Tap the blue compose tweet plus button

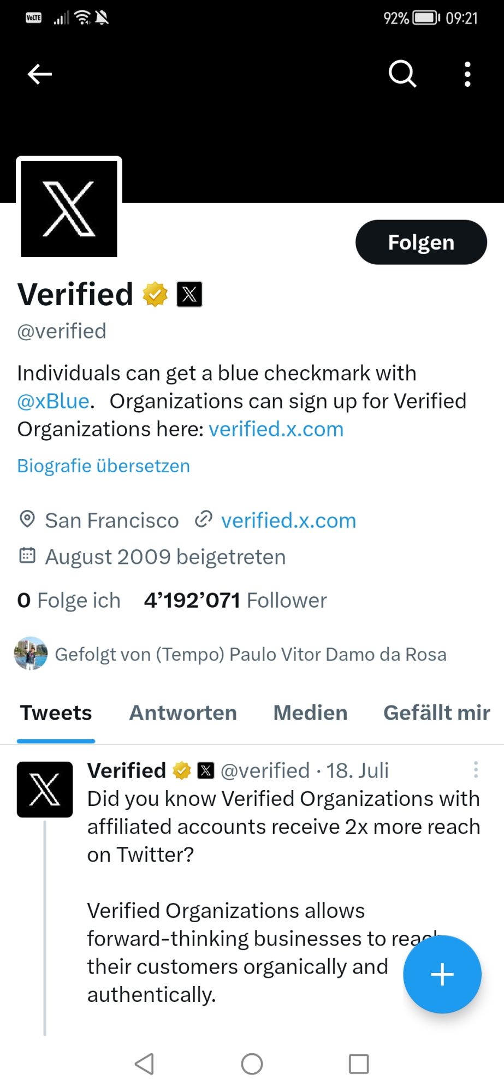pyautogui.click(x=442, y=975)
